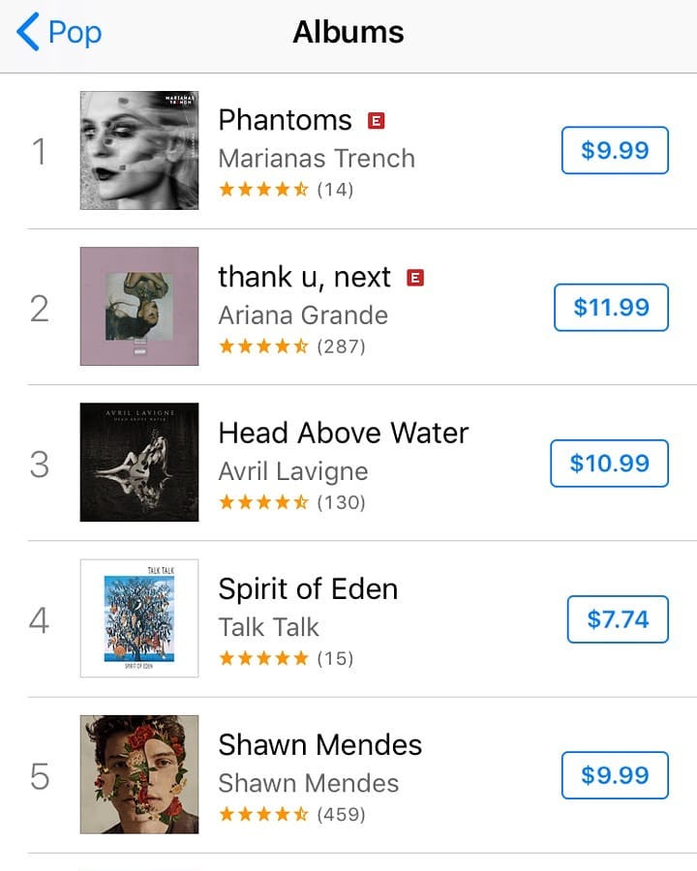
Task: Purchase the Shawn Mendes album for $9.99
Action: coord(615,775)
